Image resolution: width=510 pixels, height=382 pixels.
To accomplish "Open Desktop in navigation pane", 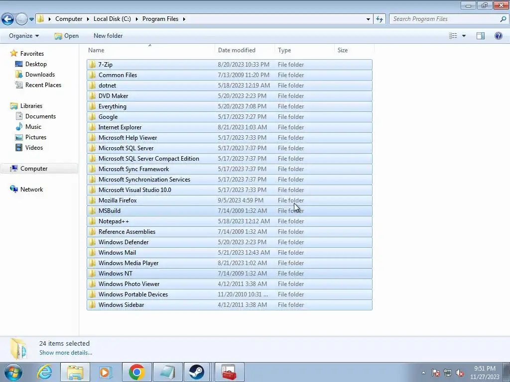I will pos(36,64).
